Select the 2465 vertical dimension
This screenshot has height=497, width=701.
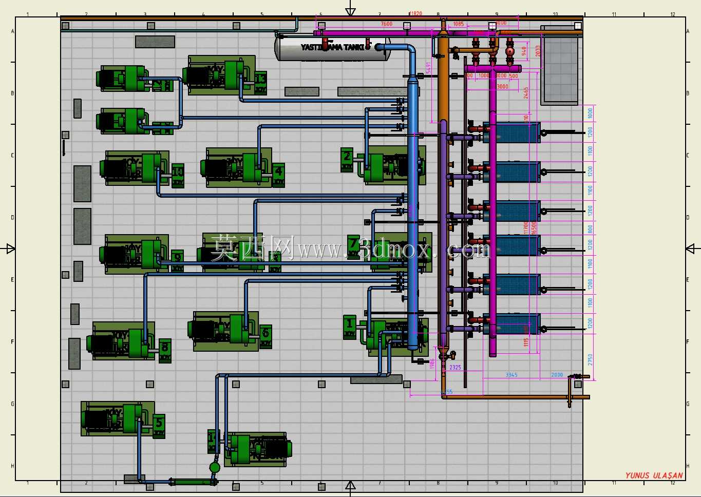pyautogui.click(x=526, y=93)
